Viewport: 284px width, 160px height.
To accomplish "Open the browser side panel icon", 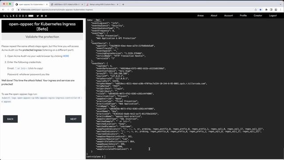I will pyautogui.click(x=271, y=10).
